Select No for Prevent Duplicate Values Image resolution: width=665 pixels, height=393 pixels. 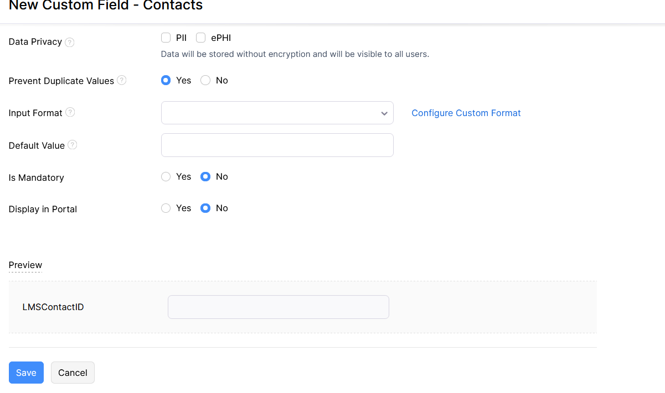pyautogui.click(x=205, y=80)
